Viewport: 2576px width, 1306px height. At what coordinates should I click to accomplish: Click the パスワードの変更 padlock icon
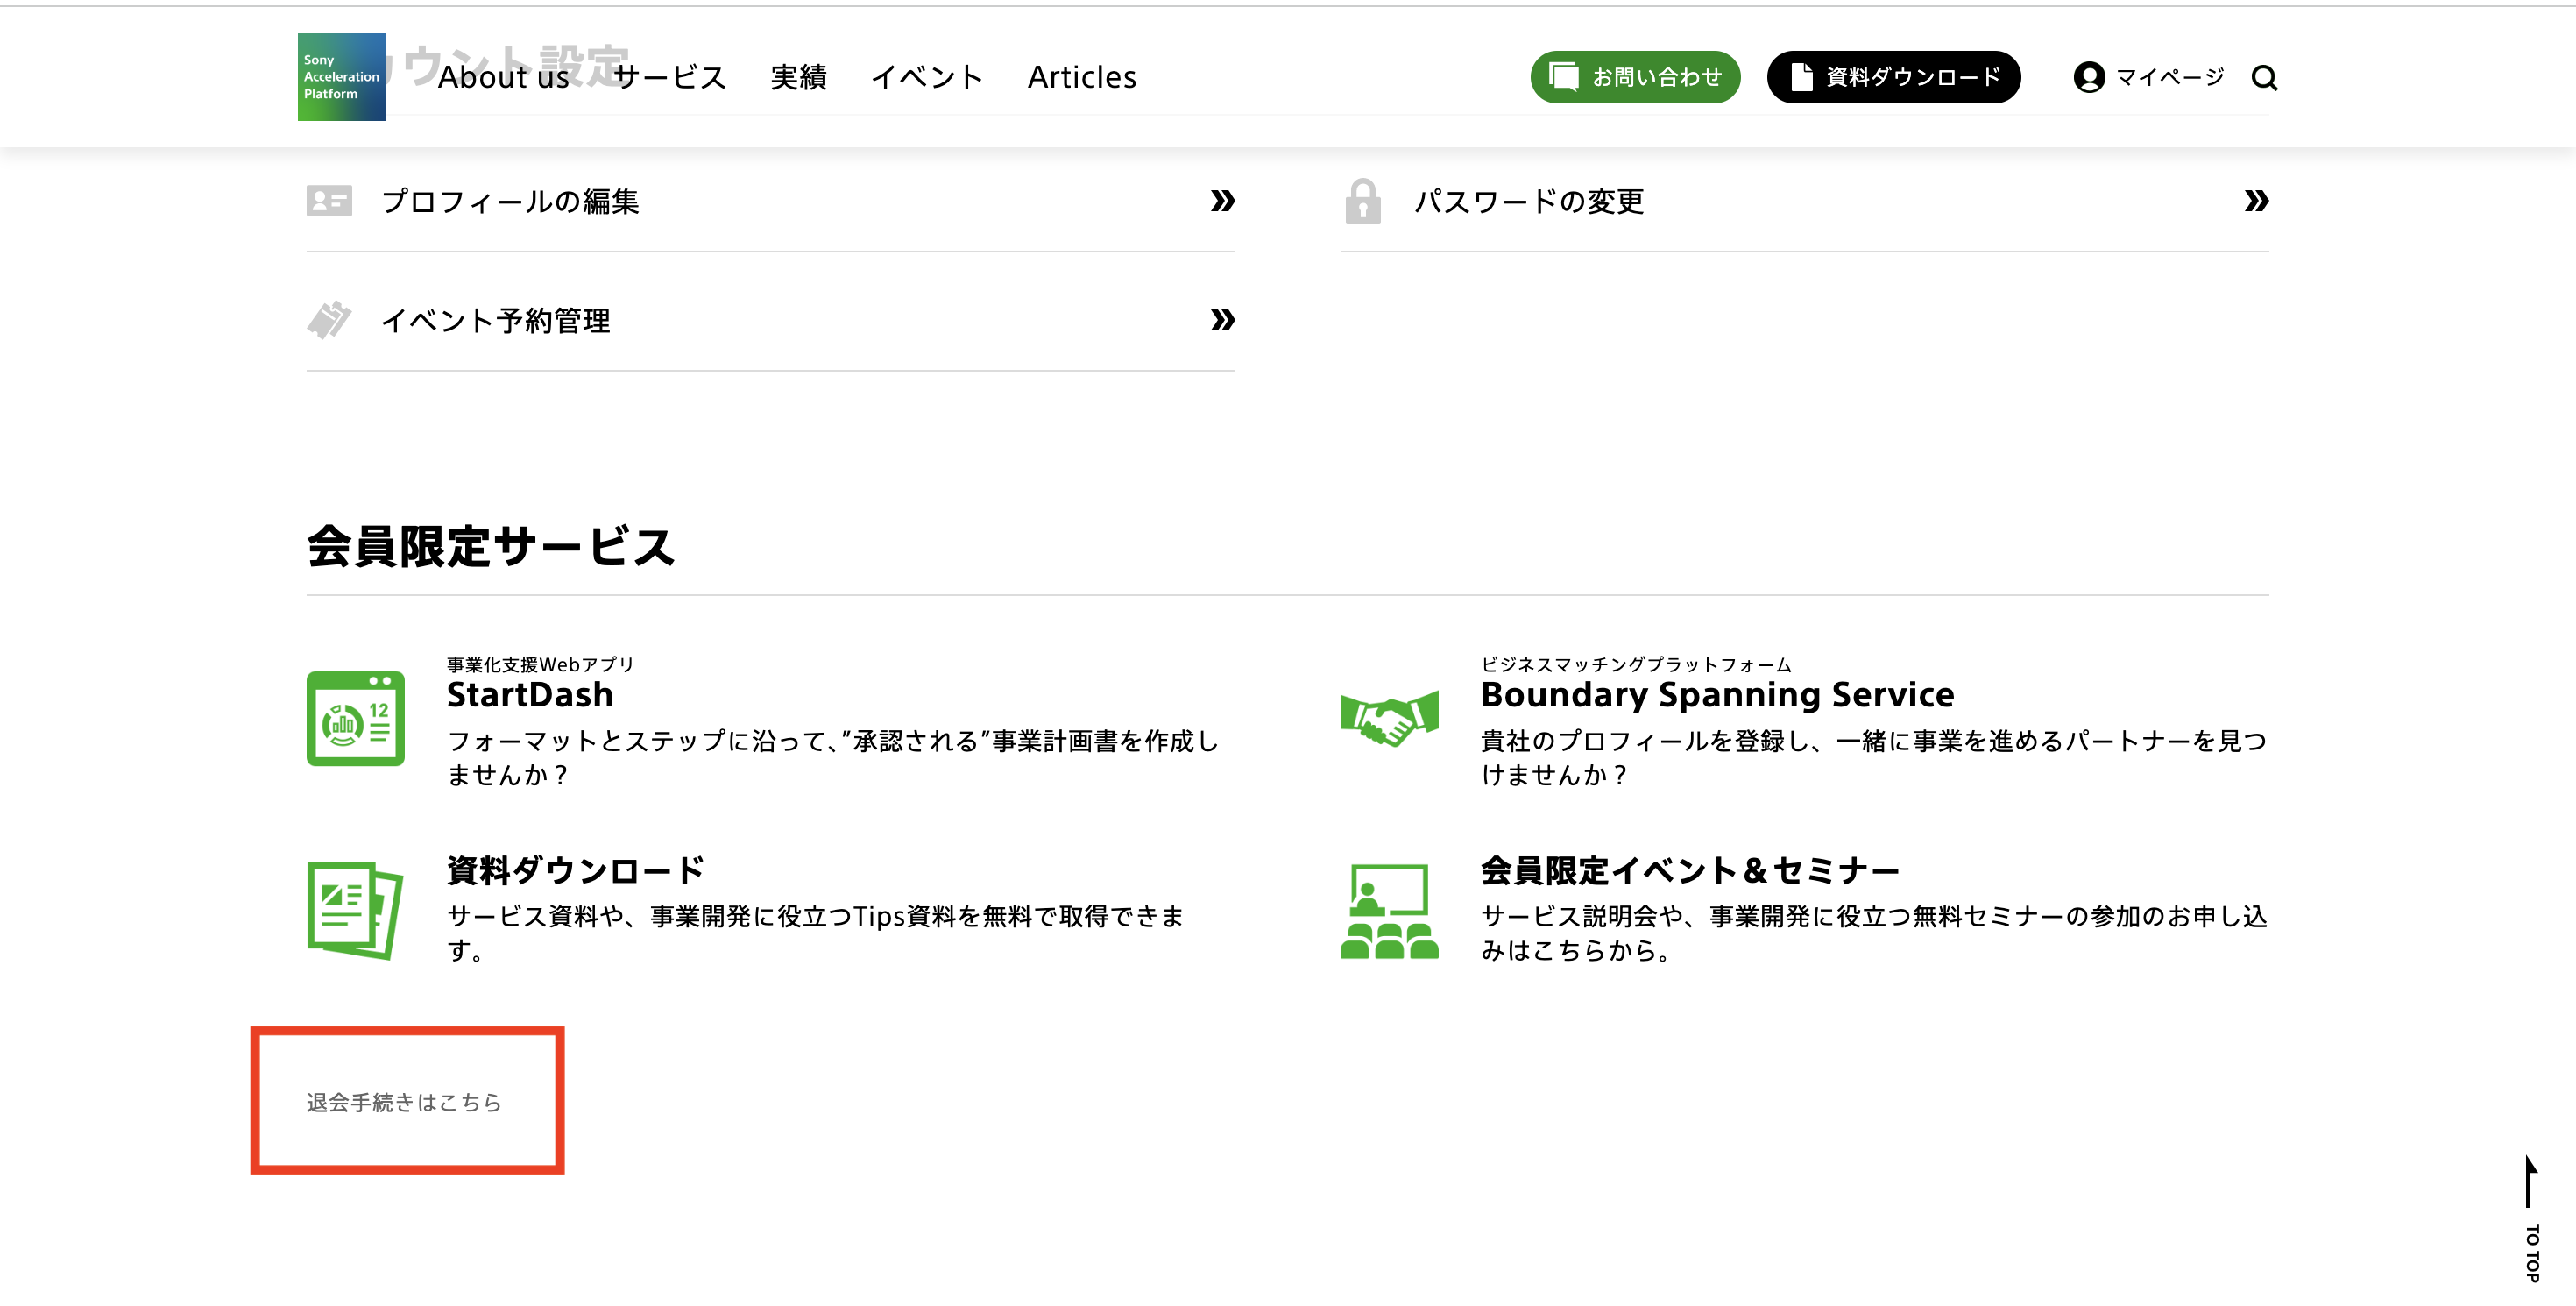click(x=1365, y=201)
